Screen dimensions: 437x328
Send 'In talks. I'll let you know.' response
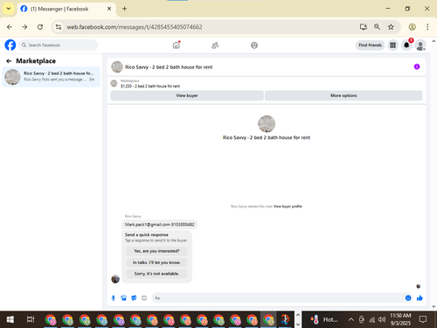(x=156, y=262)
